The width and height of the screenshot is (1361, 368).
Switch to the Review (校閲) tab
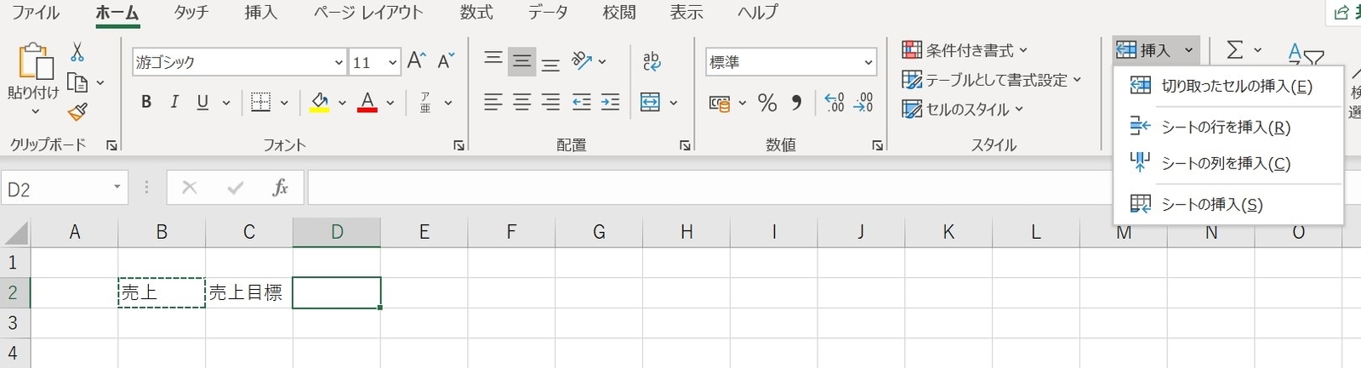[618, 13]
